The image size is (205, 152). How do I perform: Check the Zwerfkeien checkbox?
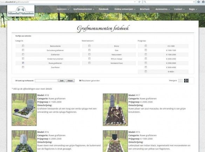click(23, 67)
